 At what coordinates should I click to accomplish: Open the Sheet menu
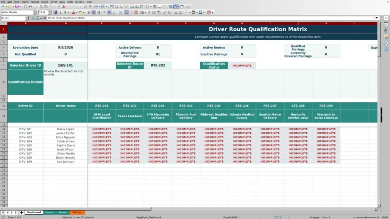(54, 2)
